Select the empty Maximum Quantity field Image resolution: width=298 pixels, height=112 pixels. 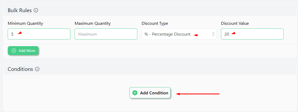106,34
